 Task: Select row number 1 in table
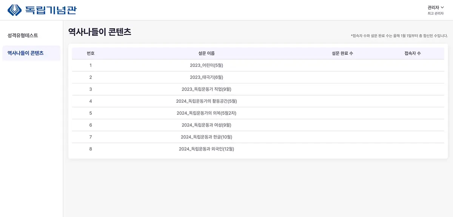[91, 65]
